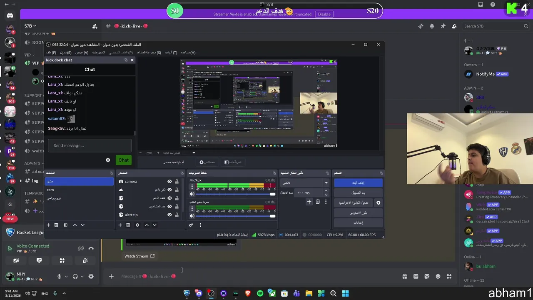Open source properties gear in sources toolbar
The height and width of the screenshot is (300, 533).
click(x=137, y=225)
